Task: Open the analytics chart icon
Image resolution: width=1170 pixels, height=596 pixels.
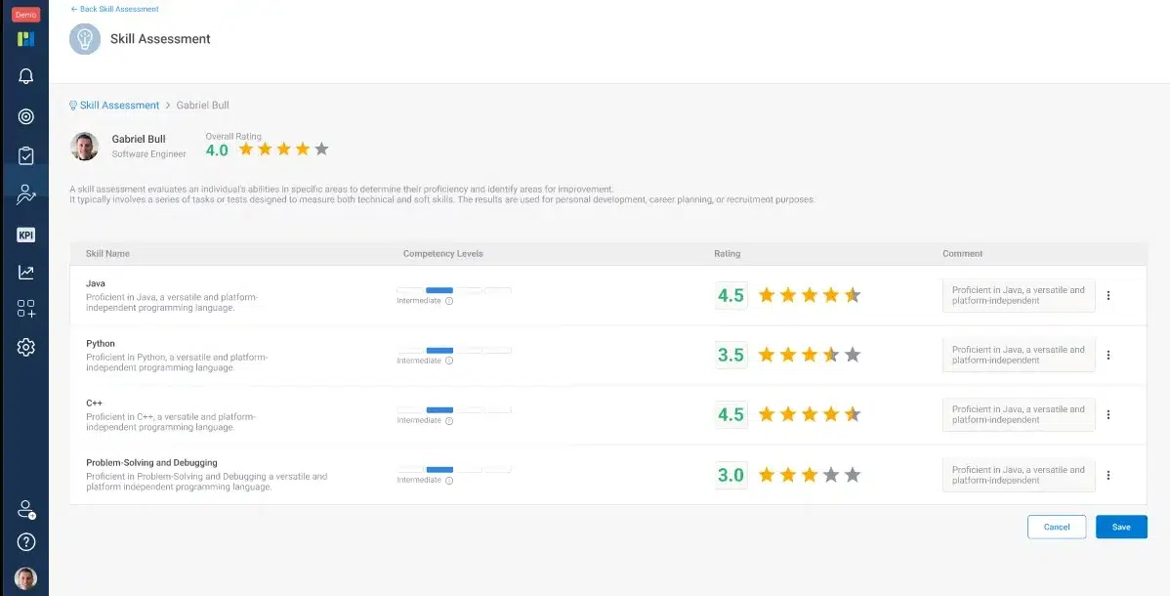Action: coord(26,273)
